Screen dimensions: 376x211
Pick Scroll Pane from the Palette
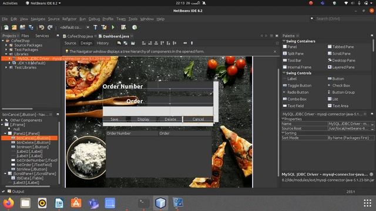339,53
